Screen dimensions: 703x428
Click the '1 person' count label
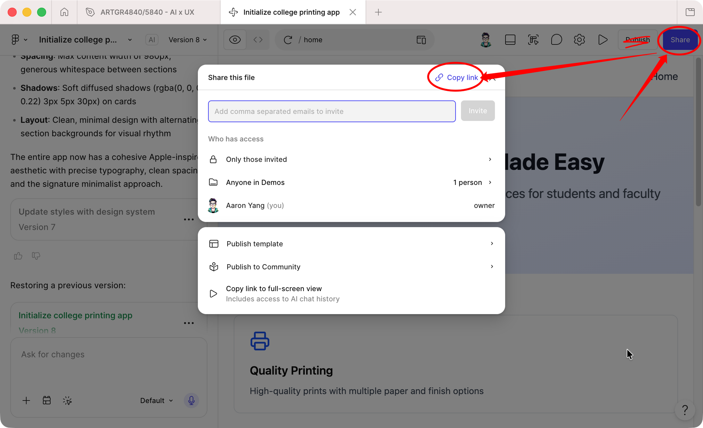467,182
